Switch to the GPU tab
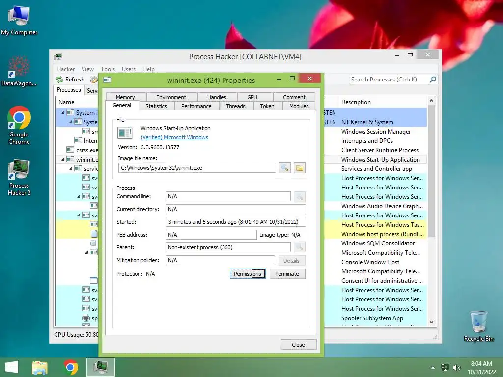Screen dimensions: 503x377 (252, 97)
